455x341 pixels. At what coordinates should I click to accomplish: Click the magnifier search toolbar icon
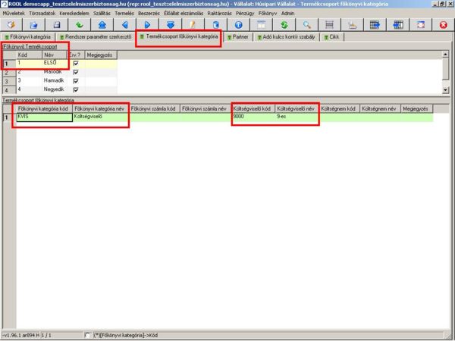[306, 25]
